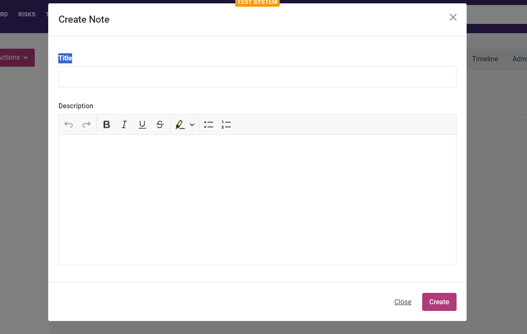Click the Undo arrow in editor toolbar
The image size is (527, 334).
tap(69, 125)
